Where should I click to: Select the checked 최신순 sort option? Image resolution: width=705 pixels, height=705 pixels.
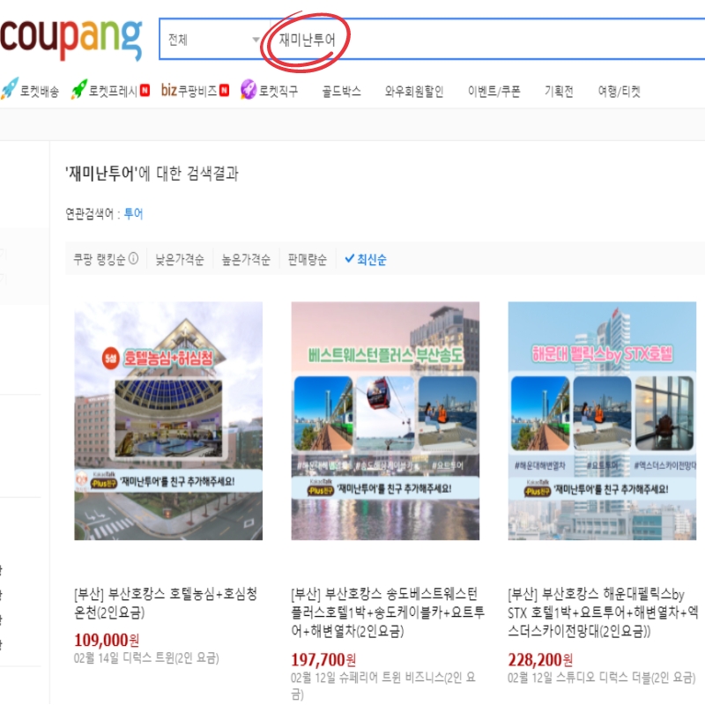coord(366,259)
